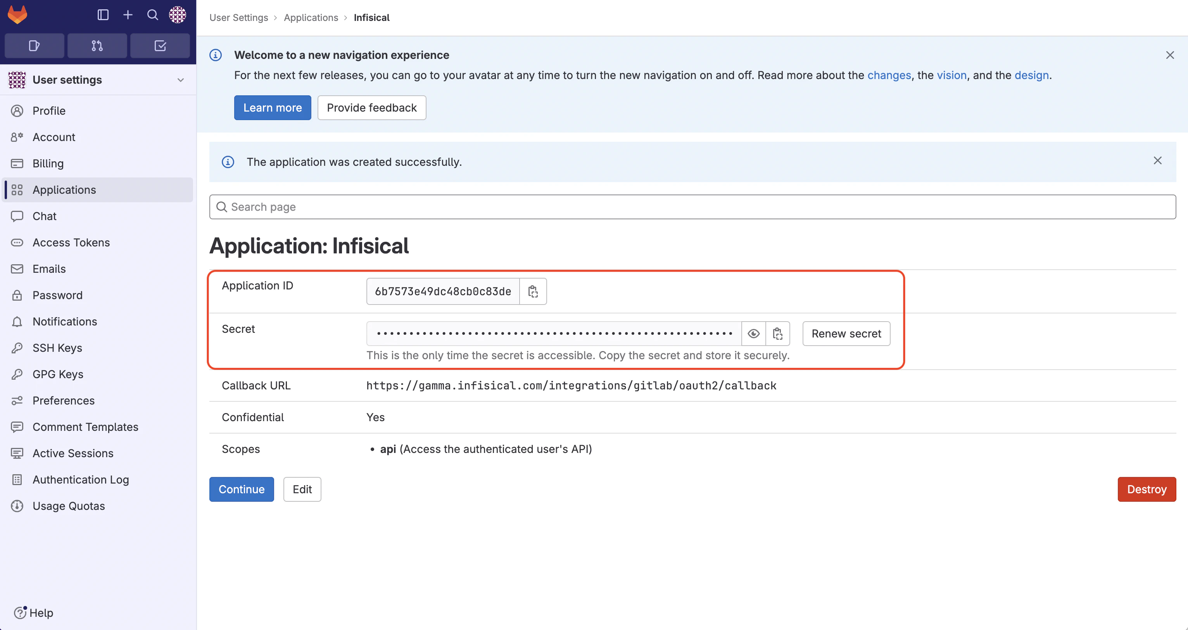Click the red Destroy button

tap(1147, 489)
